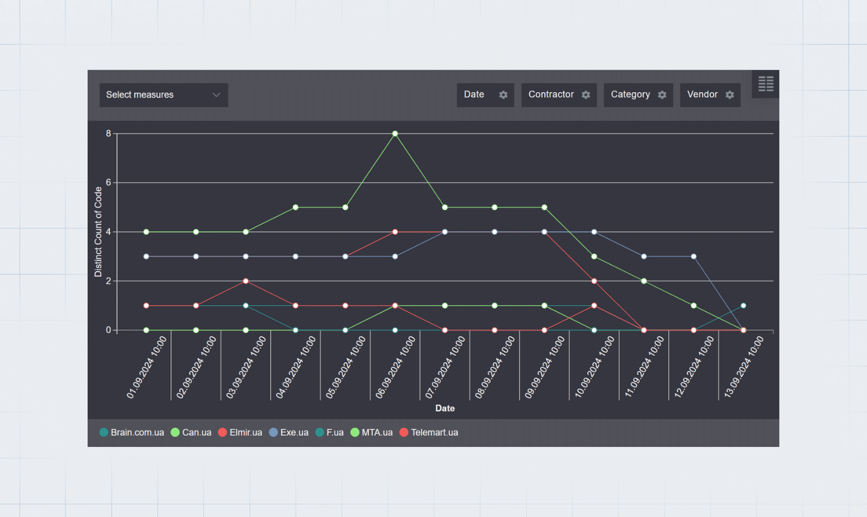Select the Contractor filter tab
867x517 pixels.
point(551,95)
